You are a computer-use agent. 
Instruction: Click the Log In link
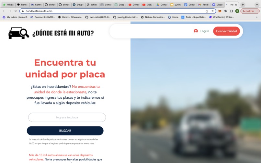pyautogui.click(x=204, y=31)
